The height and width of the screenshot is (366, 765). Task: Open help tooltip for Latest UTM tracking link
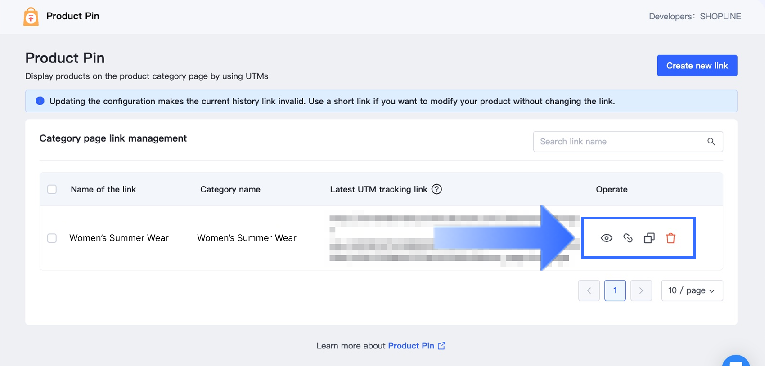pyautogui.click(x=436, y=189)
